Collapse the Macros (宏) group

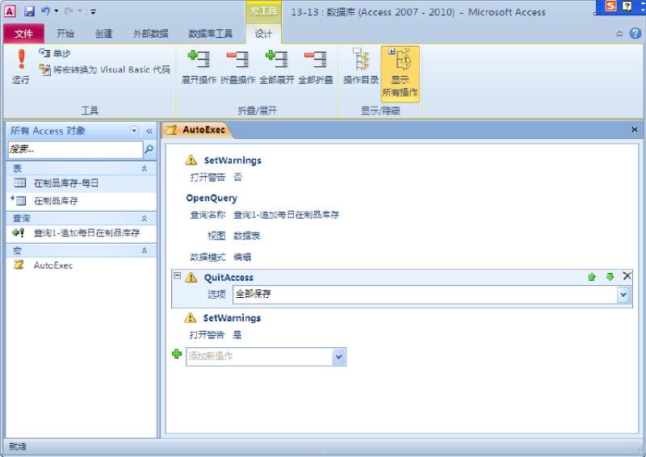coord(145,250)
